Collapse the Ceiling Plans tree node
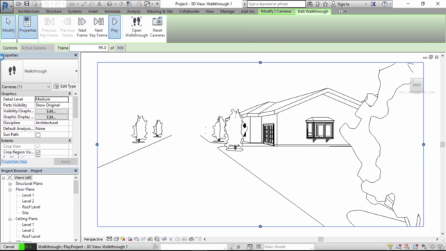446x251 pixels. point(10,219)
